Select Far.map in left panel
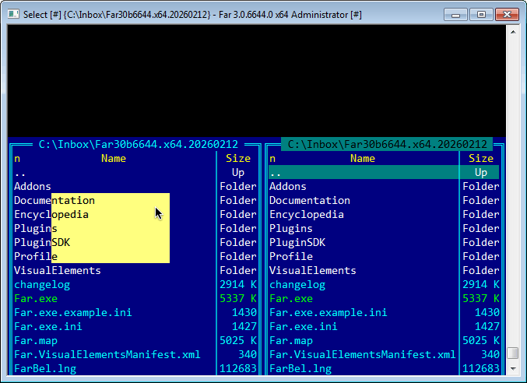Viewport: 527px width, 383px height. (36, 341)
